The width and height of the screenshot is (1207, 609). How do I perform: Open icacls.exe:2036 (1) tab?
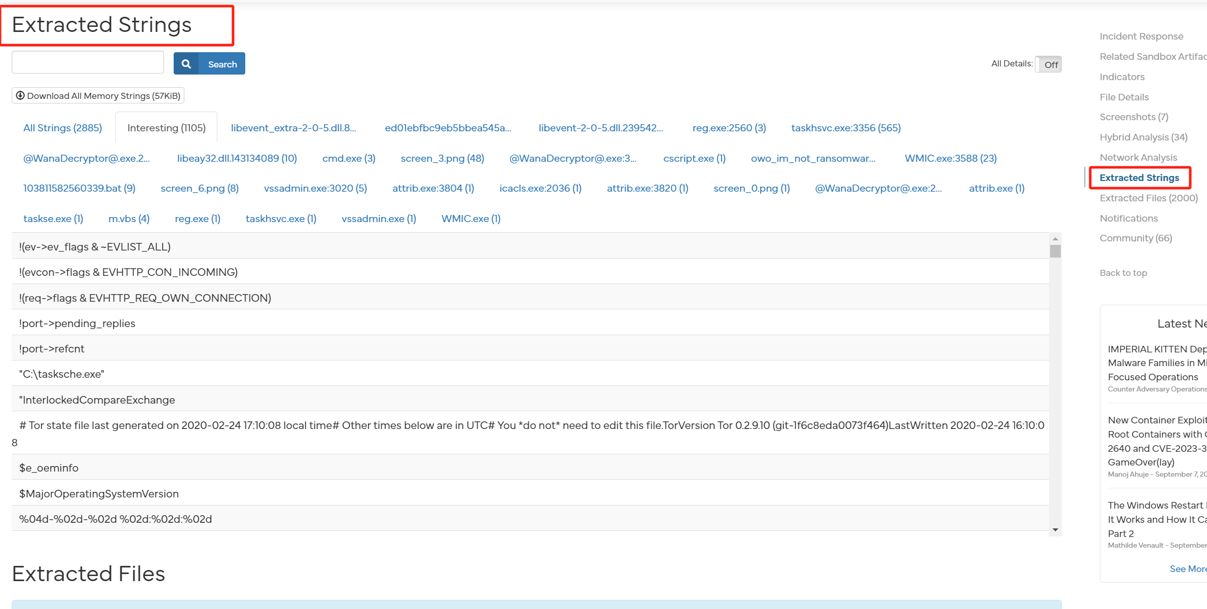click(x=540, y=188)
